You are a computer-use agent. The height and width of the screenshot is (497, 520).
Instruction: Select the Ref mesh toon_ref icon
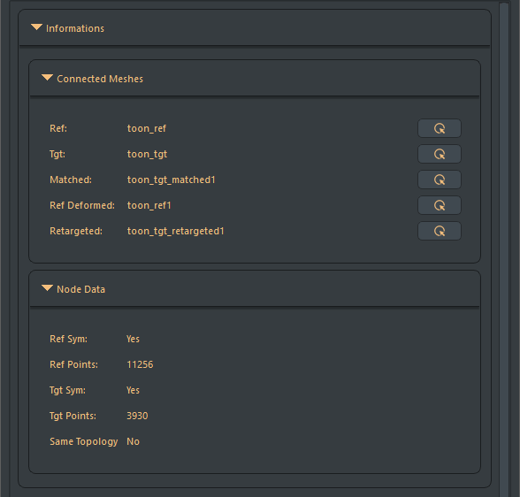pos(439,128)
